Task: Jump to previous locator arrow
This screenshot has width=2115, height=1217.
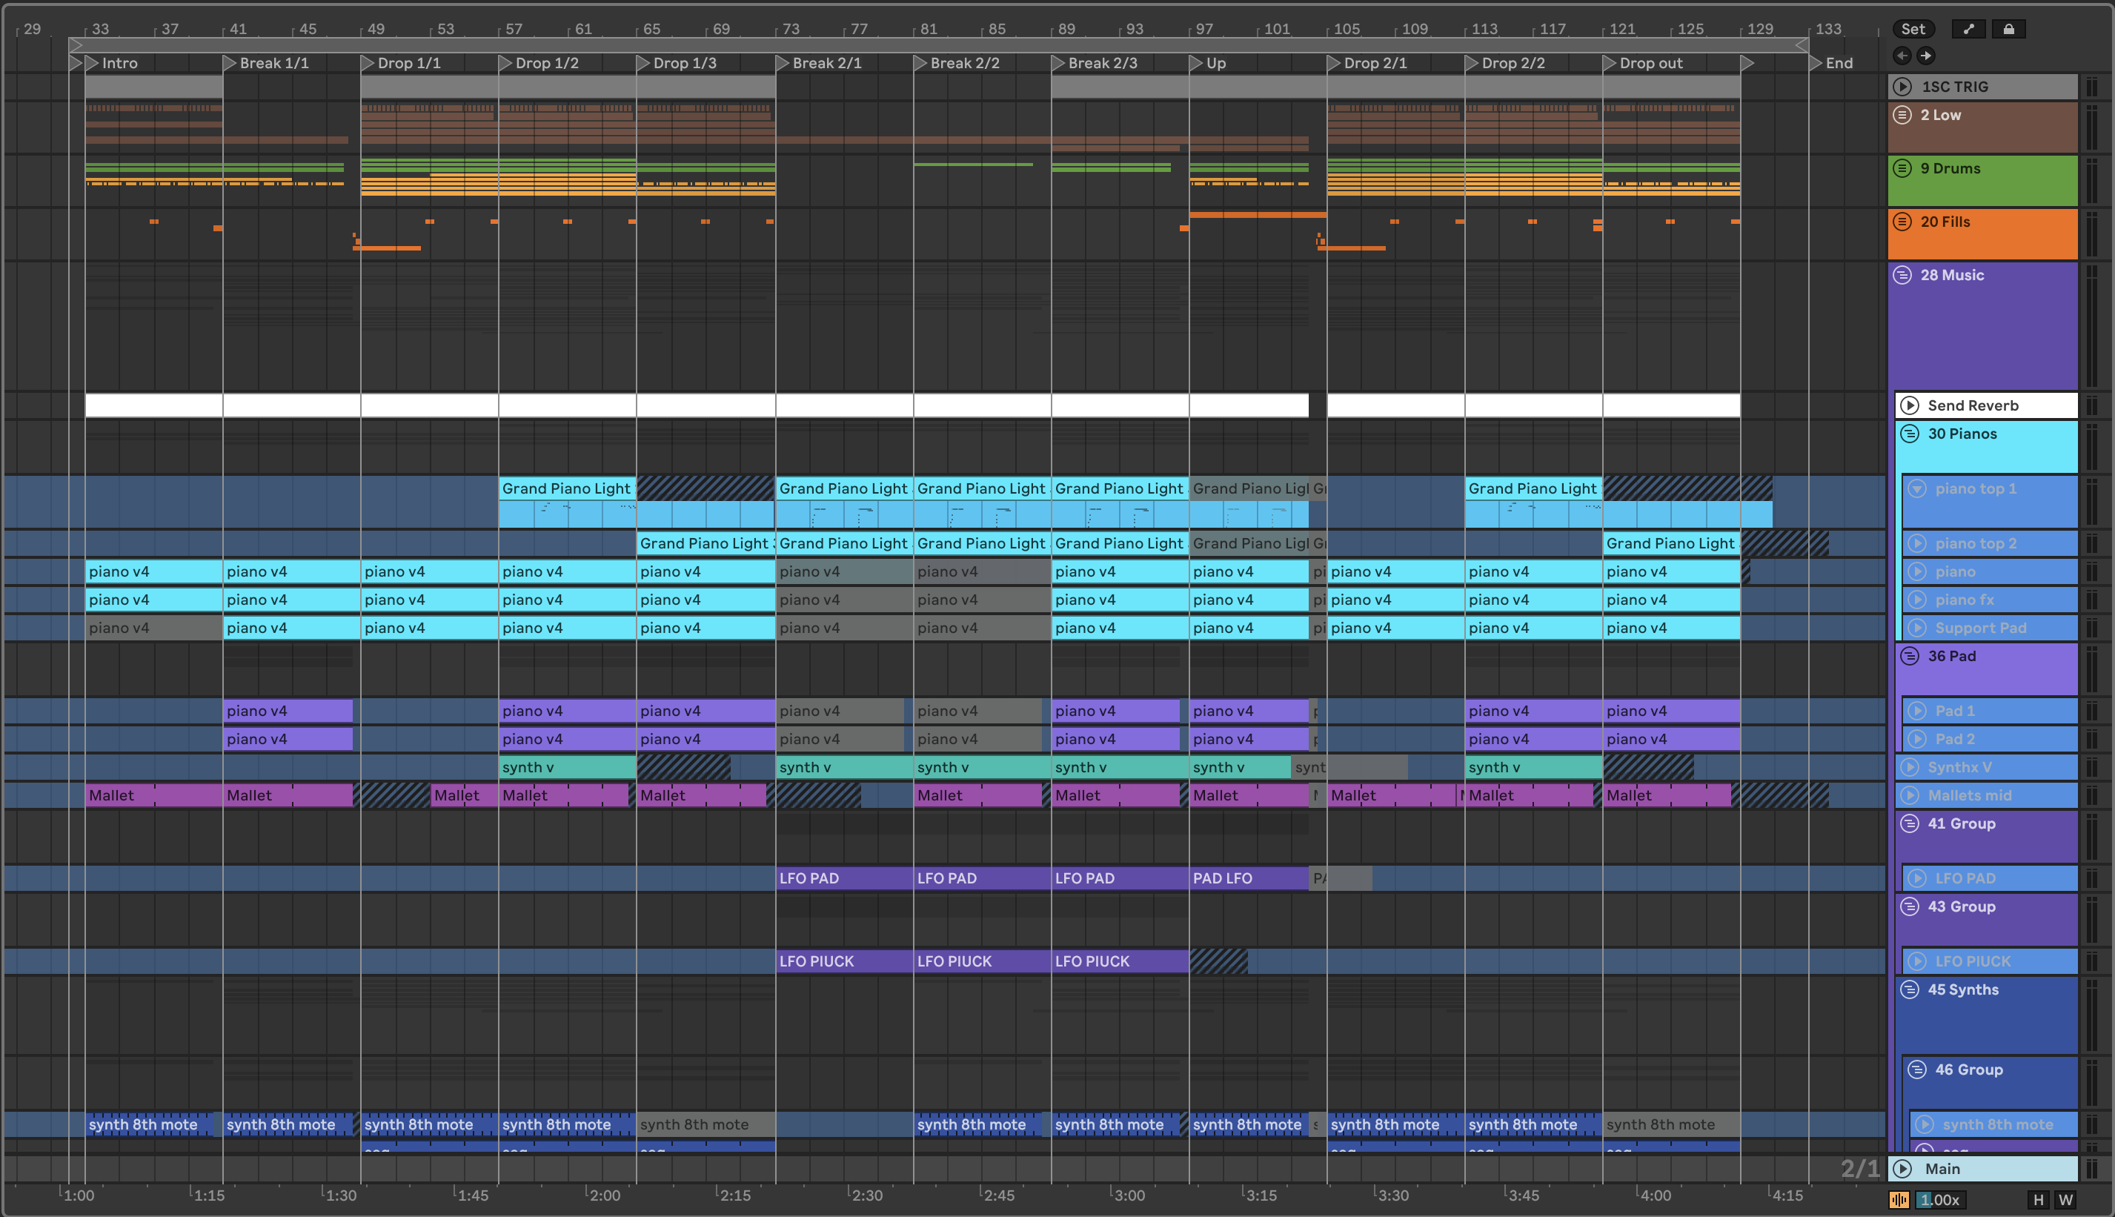Action: coord(1903,56)
